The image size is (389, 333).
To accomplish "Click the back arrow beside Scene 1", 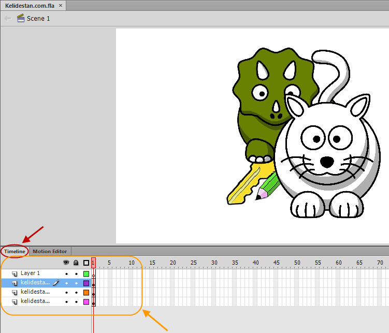I will pyautogui.click(x=8, y=18).
